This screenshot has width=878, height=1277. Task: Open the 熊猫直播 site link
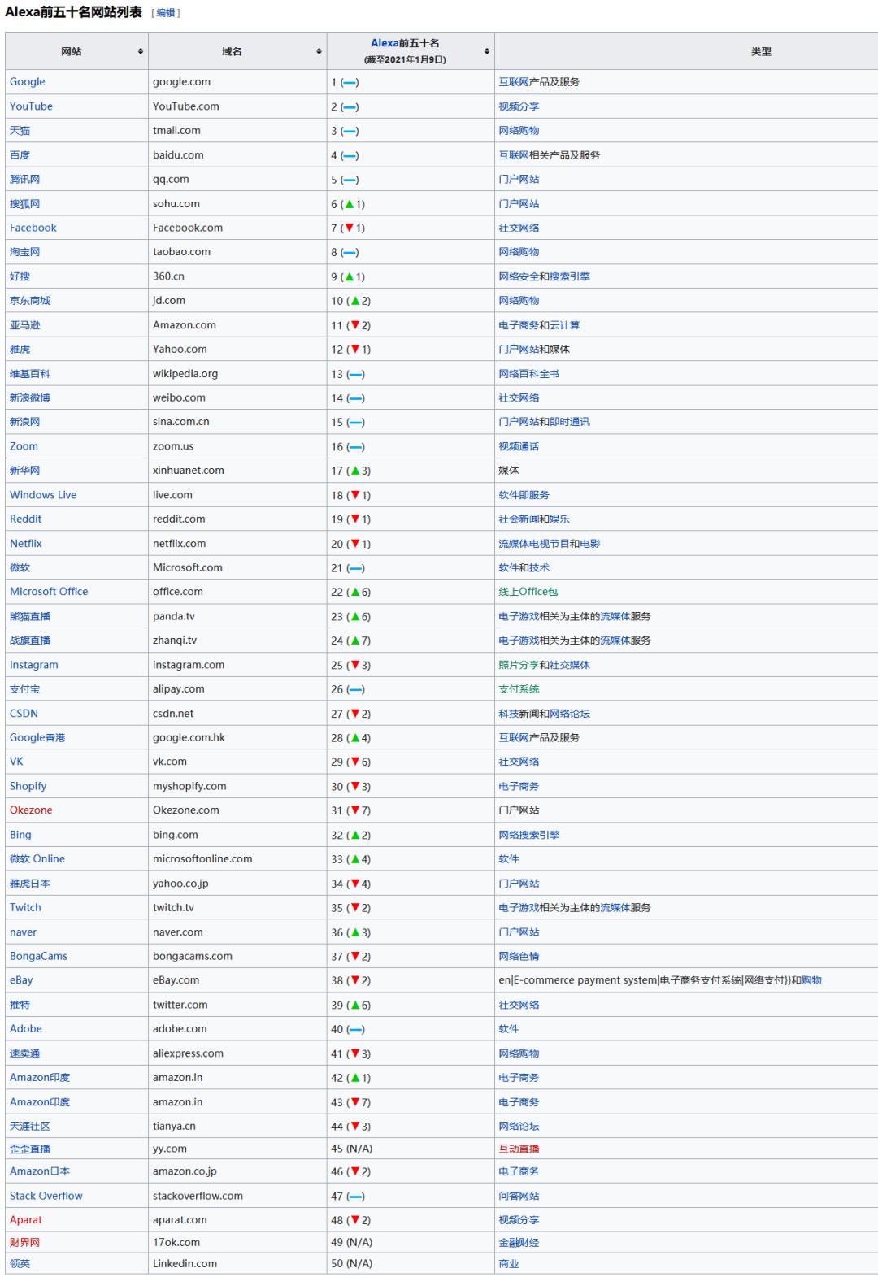[30, 616]
